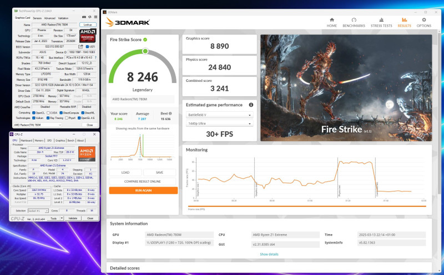Open the Battlefield V game dropdown
Viewport: 444px width, 275px height.
(x=219, y=115)
